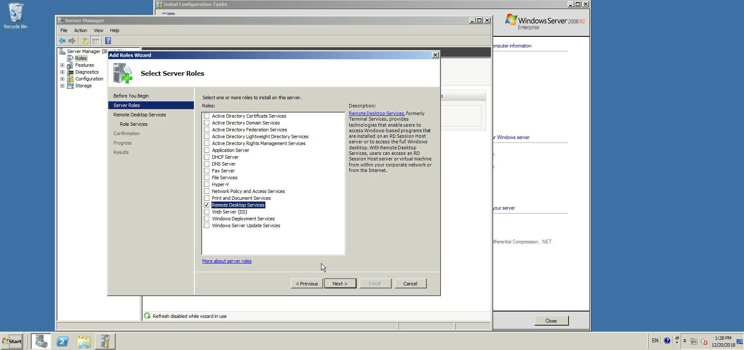Expand the Configuration tree node
The image size is (744, 350).
pyautogui.click(x=62, y=79)
